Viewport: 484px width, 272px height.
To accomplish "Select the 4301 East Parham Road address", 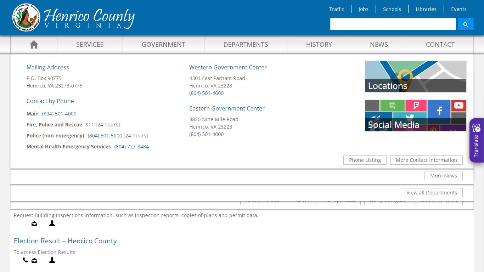I will tap(217, 78).
